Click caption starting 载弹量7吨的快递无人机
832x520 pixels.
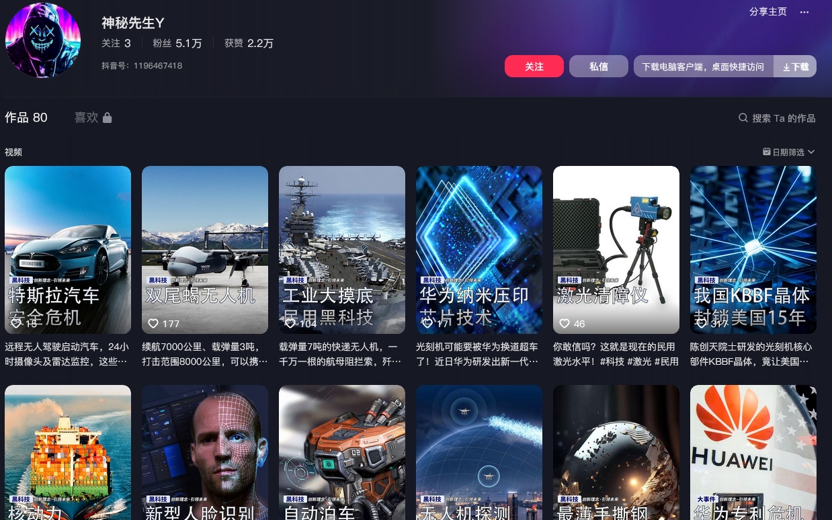click(x=342, y=354)
